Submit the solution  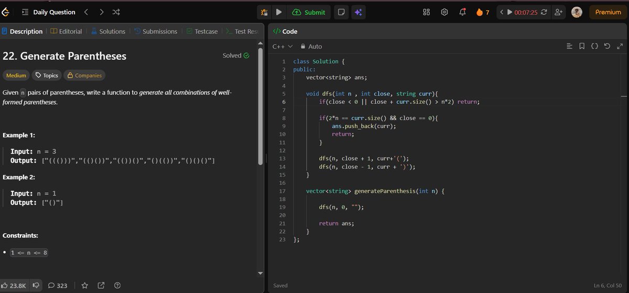309,12
